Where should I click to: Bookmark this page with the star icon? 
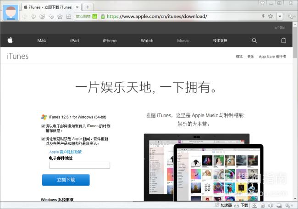pyautogui.click(x=270, y=16)
